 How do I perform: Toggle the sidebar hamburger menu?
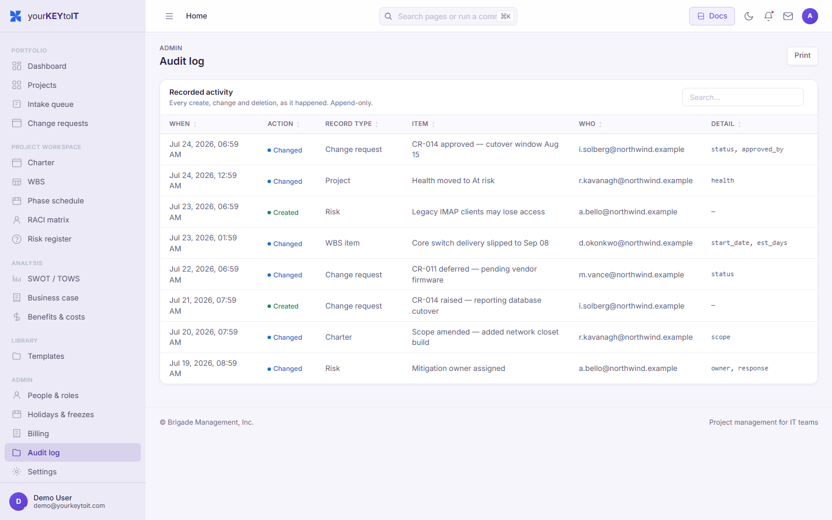[x=169, y=16]
